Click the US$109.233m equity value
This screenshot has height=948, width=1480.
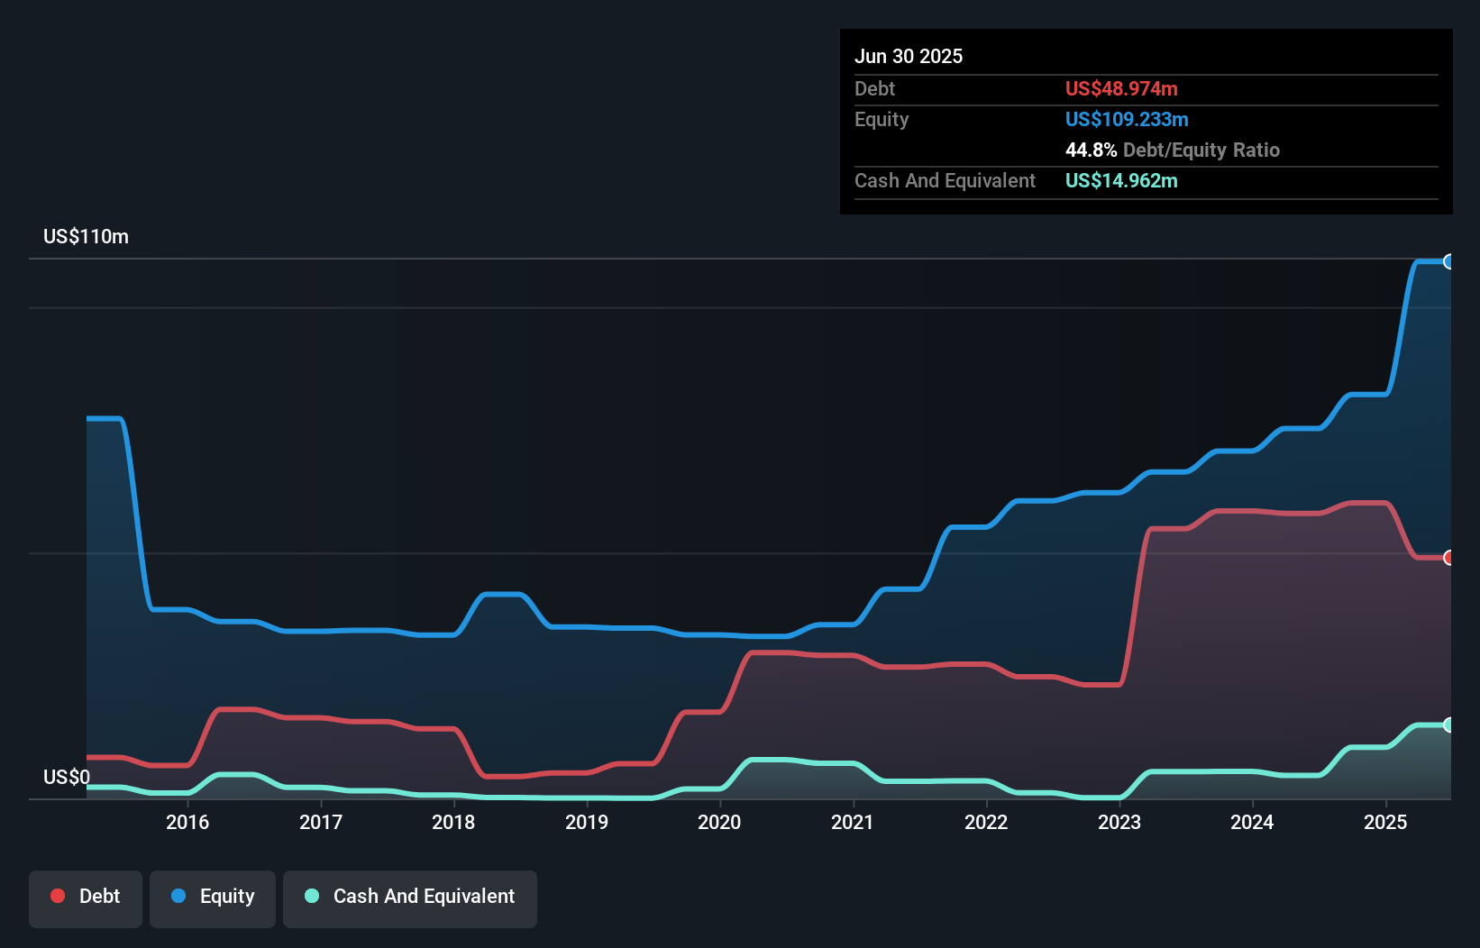click(x=1127, y=119)
